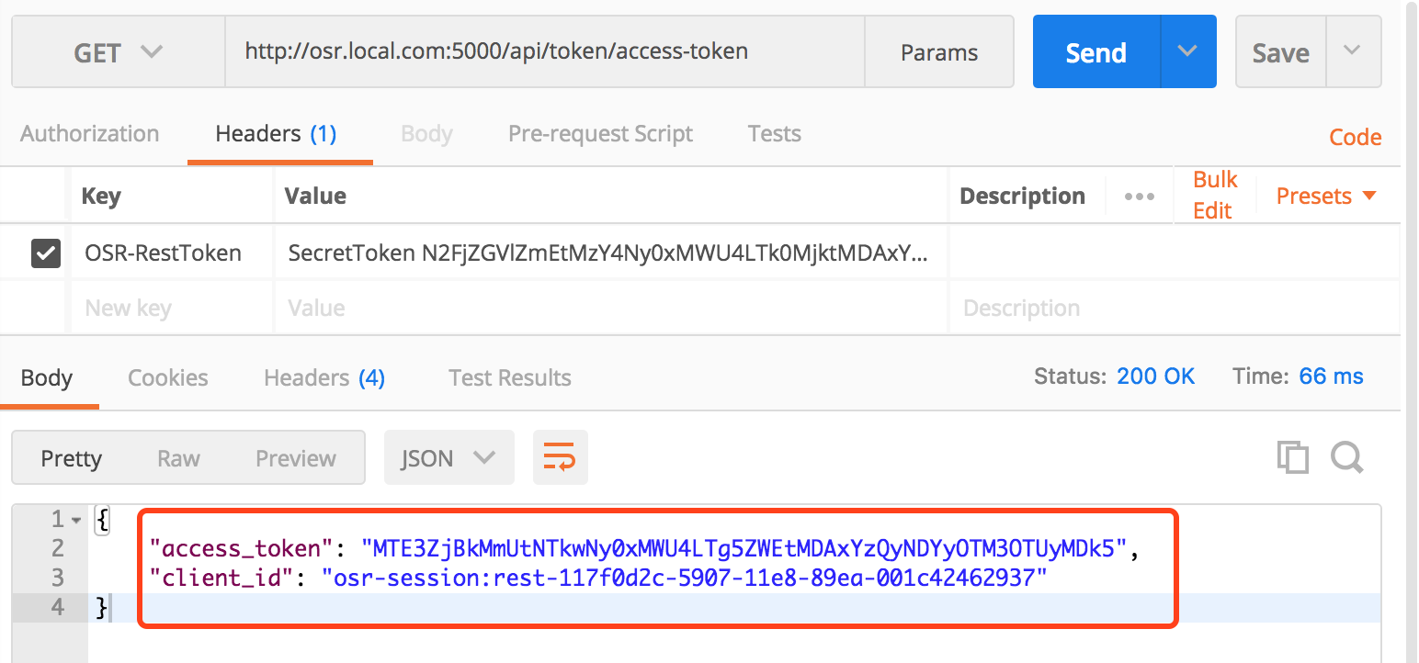
Task: Click the client_id value string
Action: [x=685, y=579]
